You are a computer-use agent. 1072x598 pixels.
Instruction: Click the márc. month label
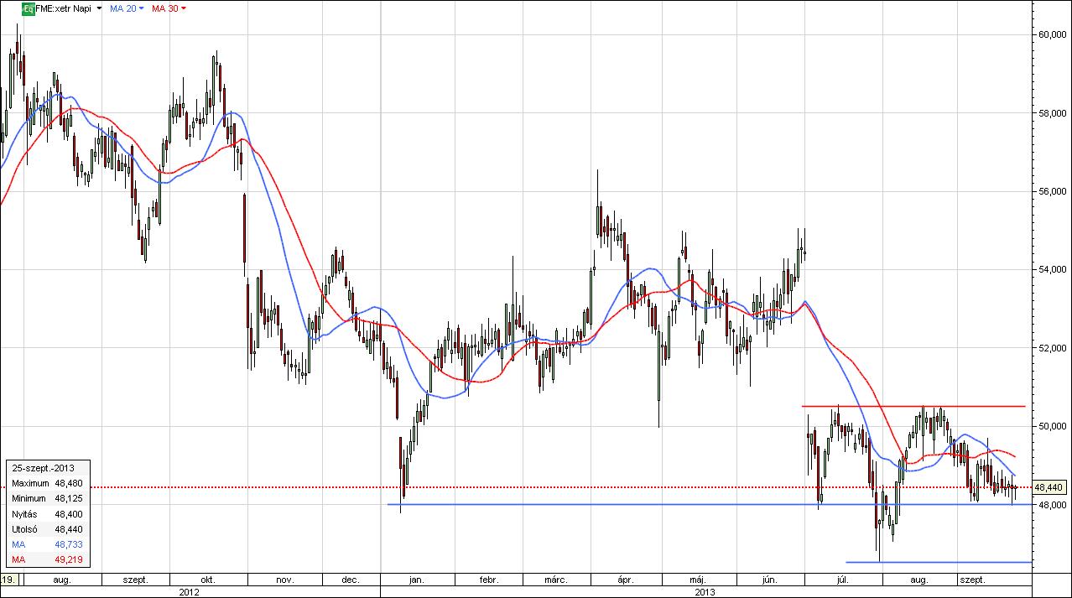pos(555,580)
